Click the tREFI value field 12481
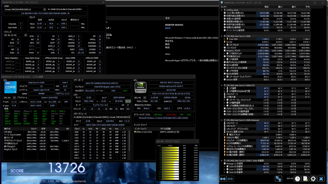This screenshot has width=328, height=184. [x=81, y=50]
